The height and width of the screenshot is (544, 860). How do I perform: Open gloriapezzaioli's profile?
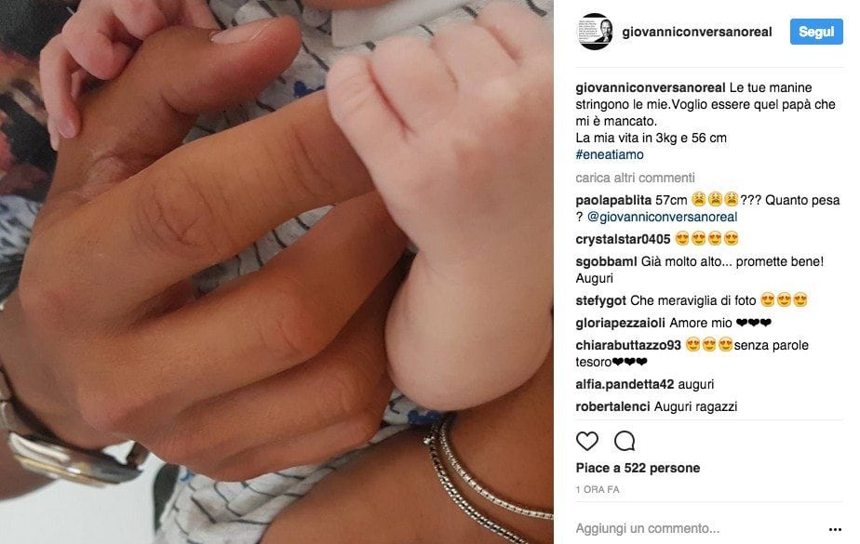point(620,324)
